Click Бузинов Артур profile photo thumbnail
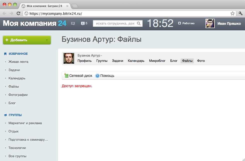The width and height of the screenshot is (245, 161). (69, 58)
